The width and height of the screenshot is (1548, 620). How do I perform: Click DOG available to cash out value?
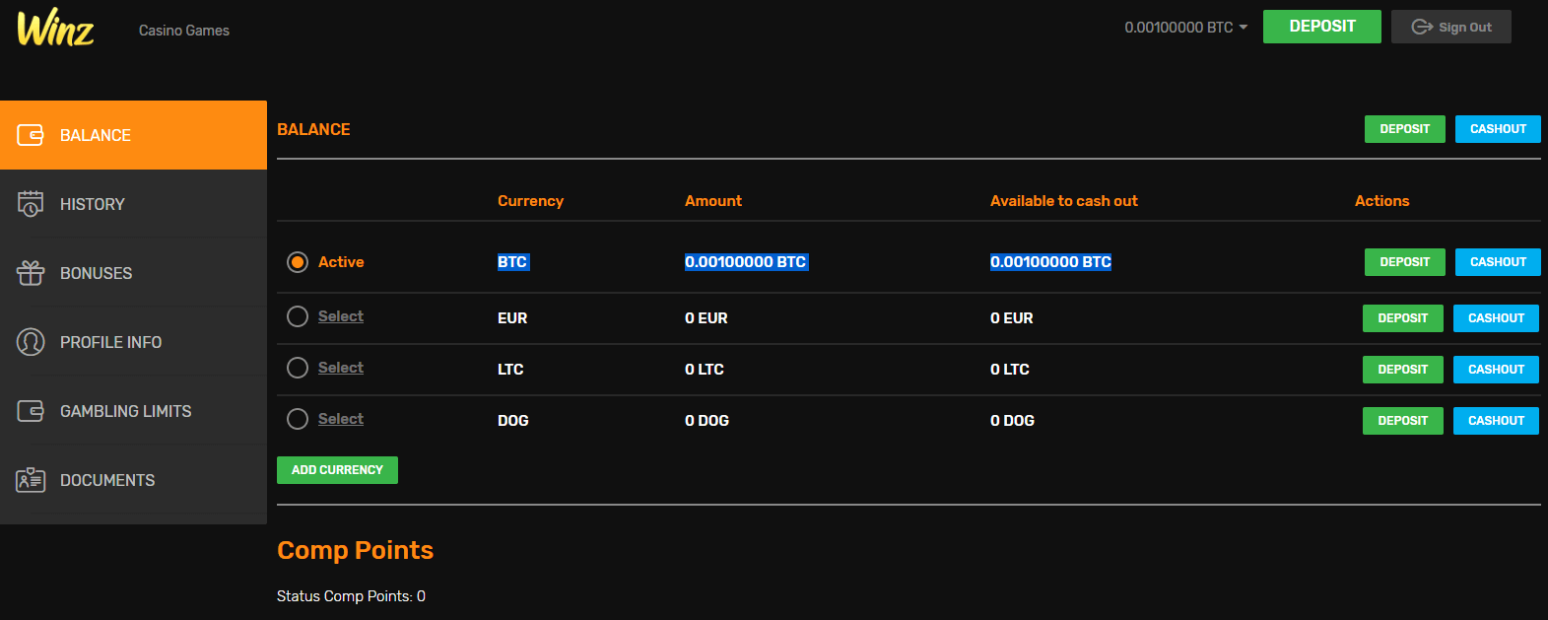tap(1013, 421)
